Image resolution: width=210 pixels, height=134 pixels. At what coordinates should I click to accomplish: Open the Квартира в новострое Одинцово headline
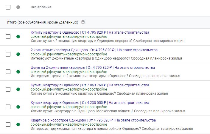pyautogui.click(x=93, y=120)
